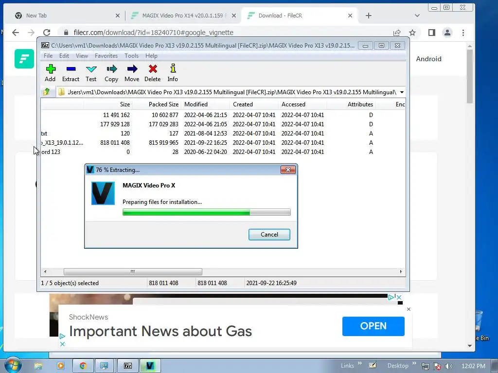Sort by the Attributes column header
498x373 pixels.
tap(351, 104)
